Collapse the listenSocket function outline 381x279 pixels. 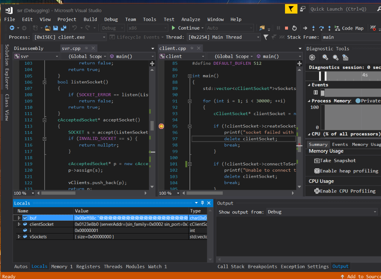coord(44,82)
